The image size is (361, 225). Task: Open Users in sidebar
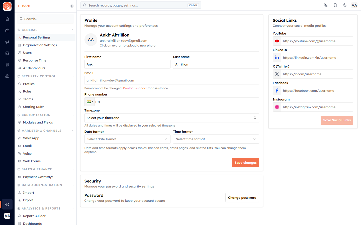(45, 53)
